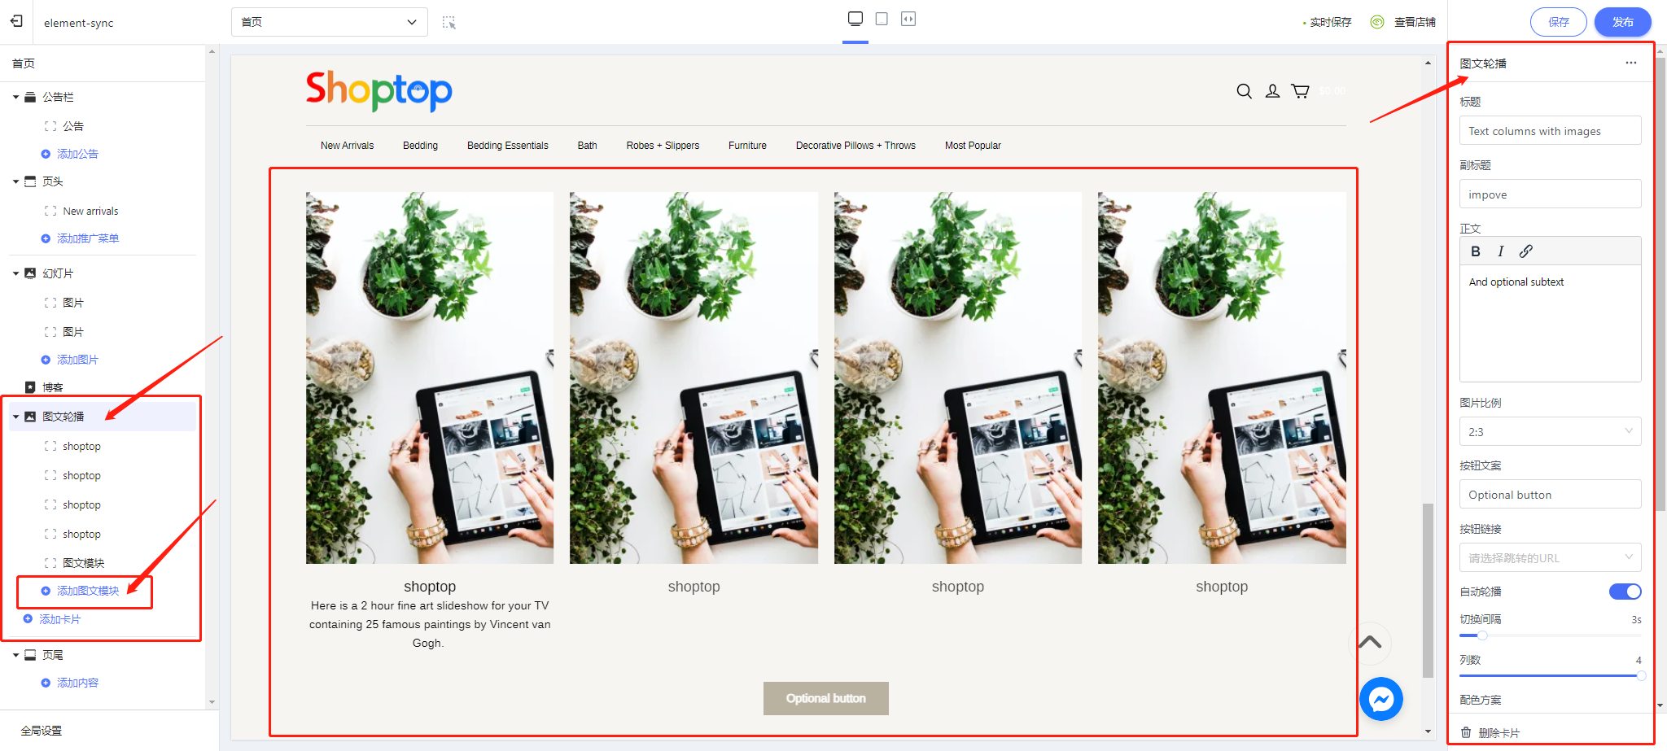The height and width of the screenshot is (751, 1667).
Task: Collapse the 图文轮播 section
Action: click(15, 417)
